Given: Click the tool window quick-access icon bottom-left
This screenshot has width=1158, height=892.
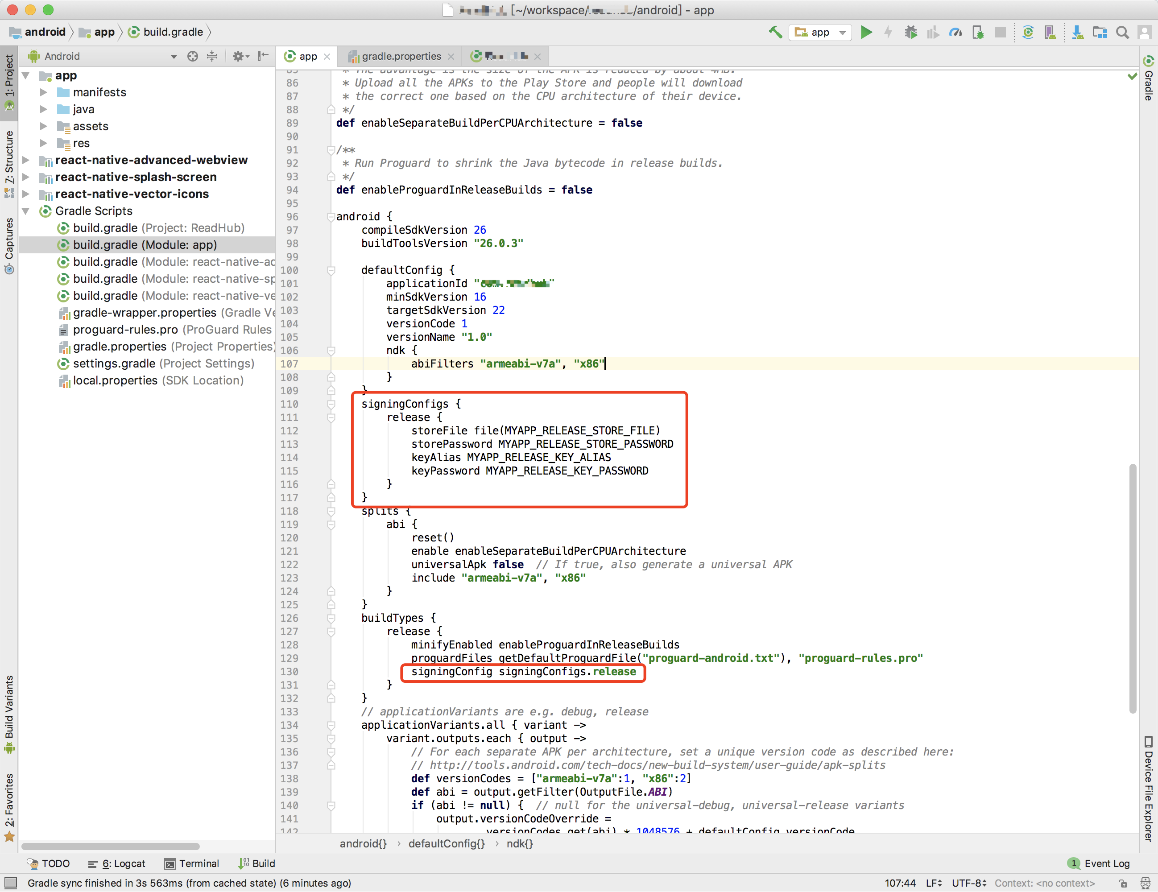Looking at the screenshot, I should (11, 884).
